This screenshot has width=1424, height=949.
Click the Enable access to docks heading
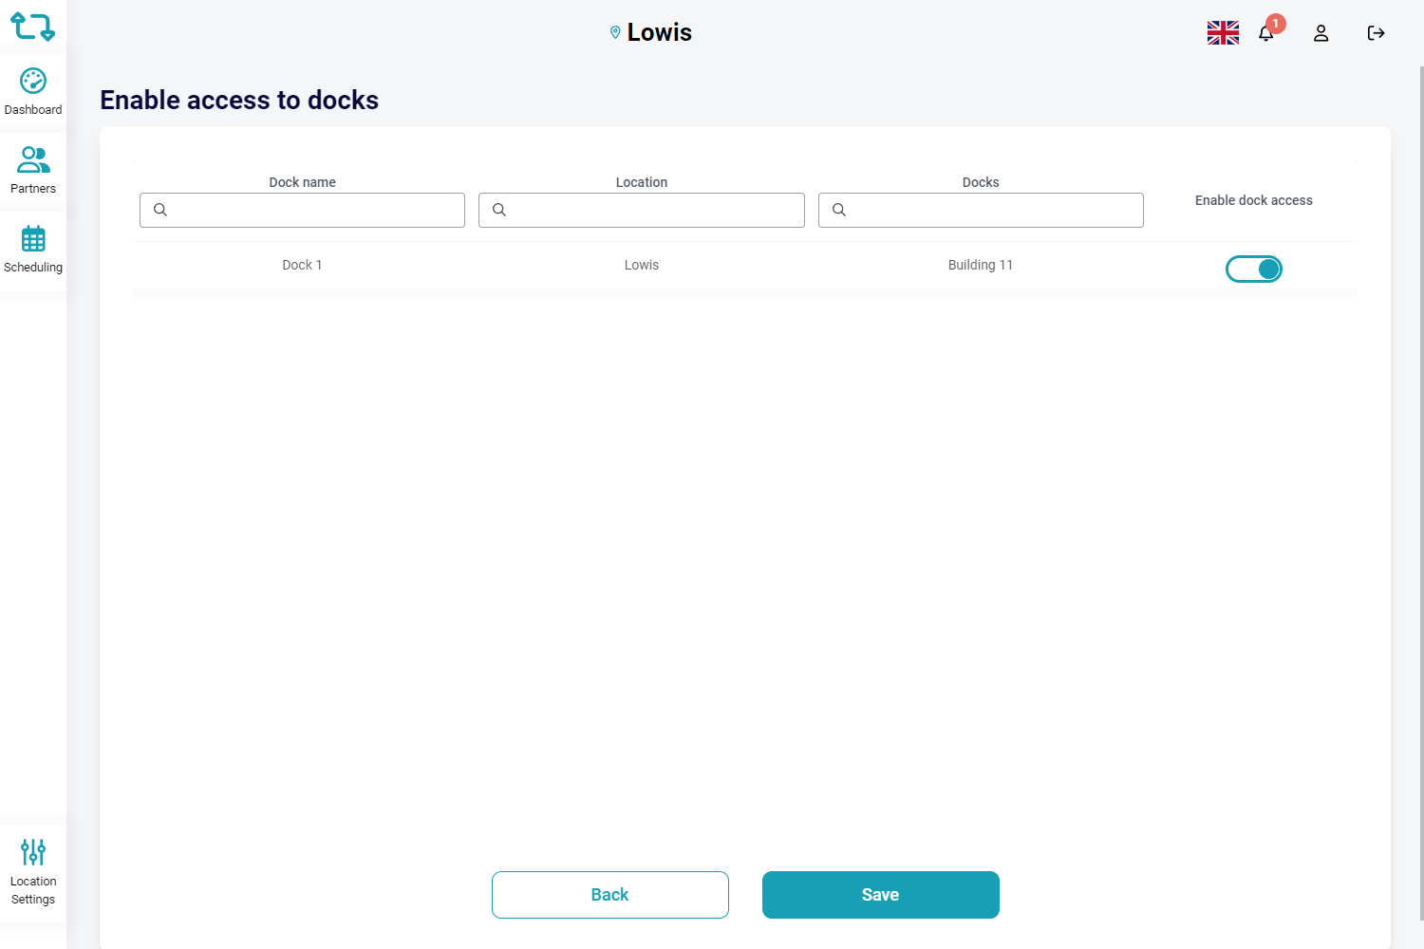[x=239, y=100]
